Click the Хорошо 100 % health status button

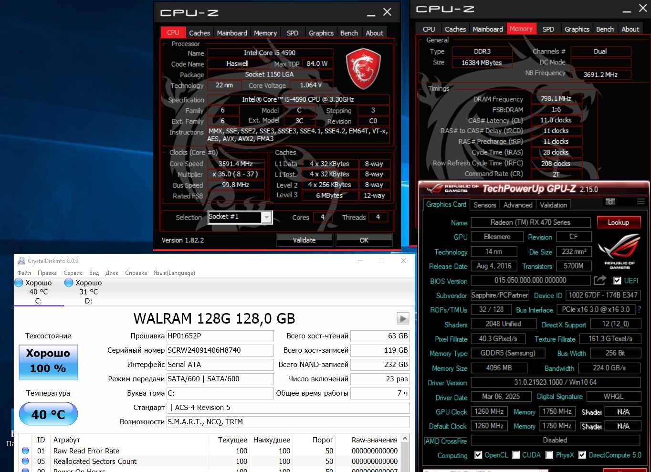click(x=48, y=362)
